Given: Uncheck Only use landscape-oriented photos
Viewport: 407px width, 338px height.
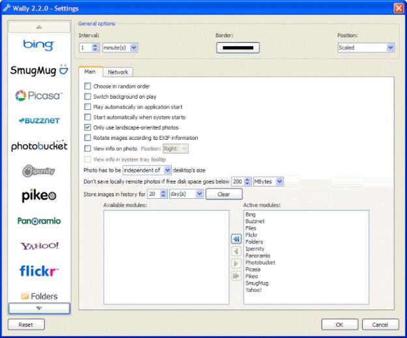Looking at the screenshot, I should [x=88, y=127].
